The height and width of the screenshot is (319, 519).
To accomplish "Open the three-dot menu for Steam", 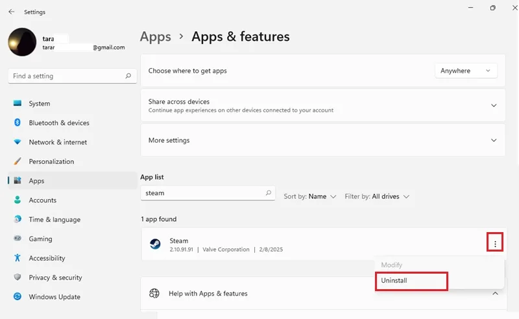I will 495,244.
